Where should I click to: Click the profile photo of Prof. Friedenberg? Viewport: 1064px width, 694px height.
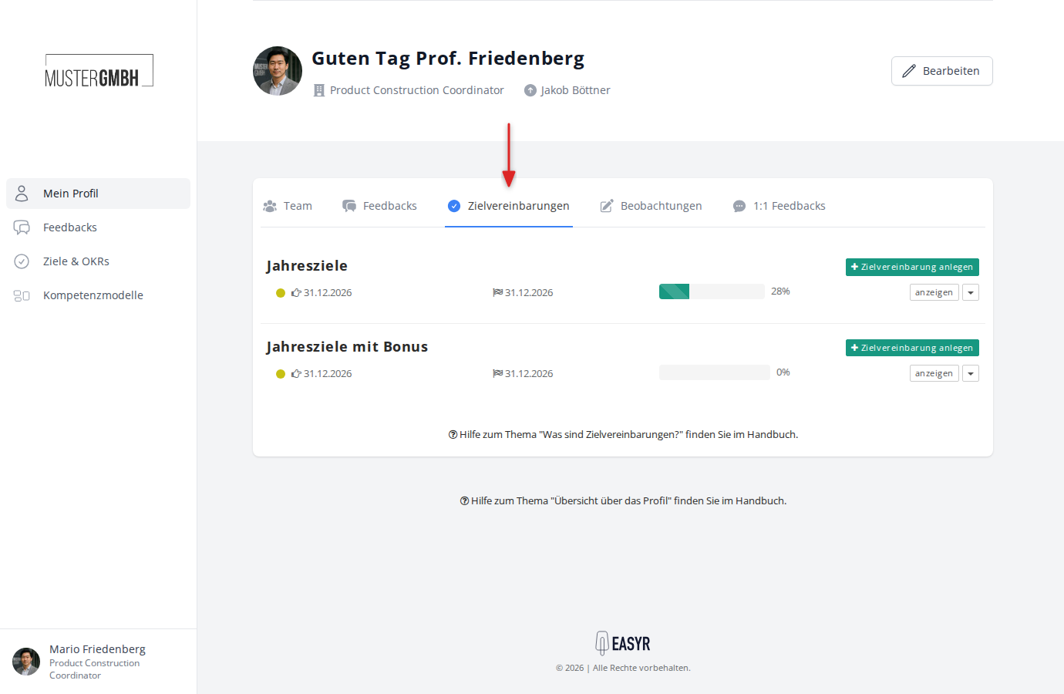[x=278, y=71]
